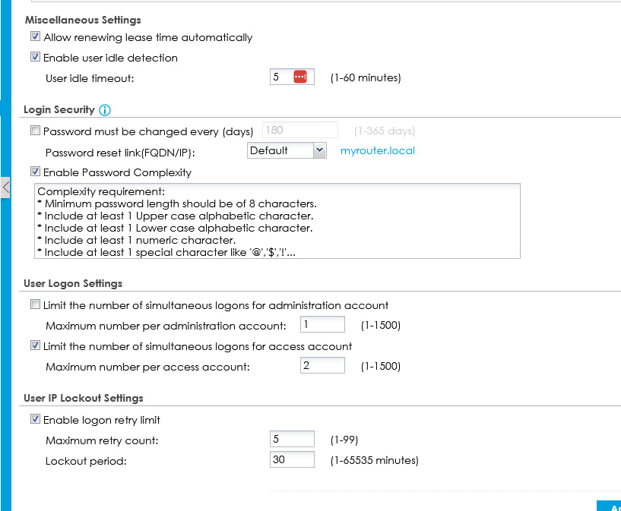This screenshot has height=511, width=621.
Task: Click the Complexity requirement text box
Action: (x=277, y=221)
